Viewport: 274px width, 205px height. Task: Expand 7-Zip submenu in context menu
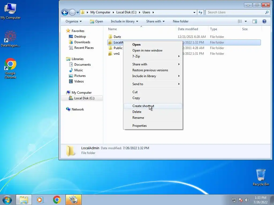pos(153,56)
